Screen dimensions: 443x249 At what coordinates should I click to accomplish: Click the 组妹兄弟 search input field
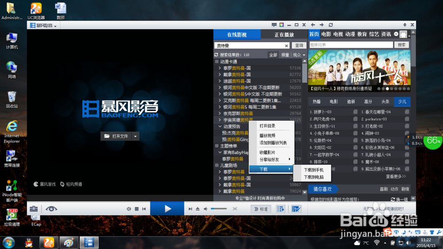tap(351, 45)
